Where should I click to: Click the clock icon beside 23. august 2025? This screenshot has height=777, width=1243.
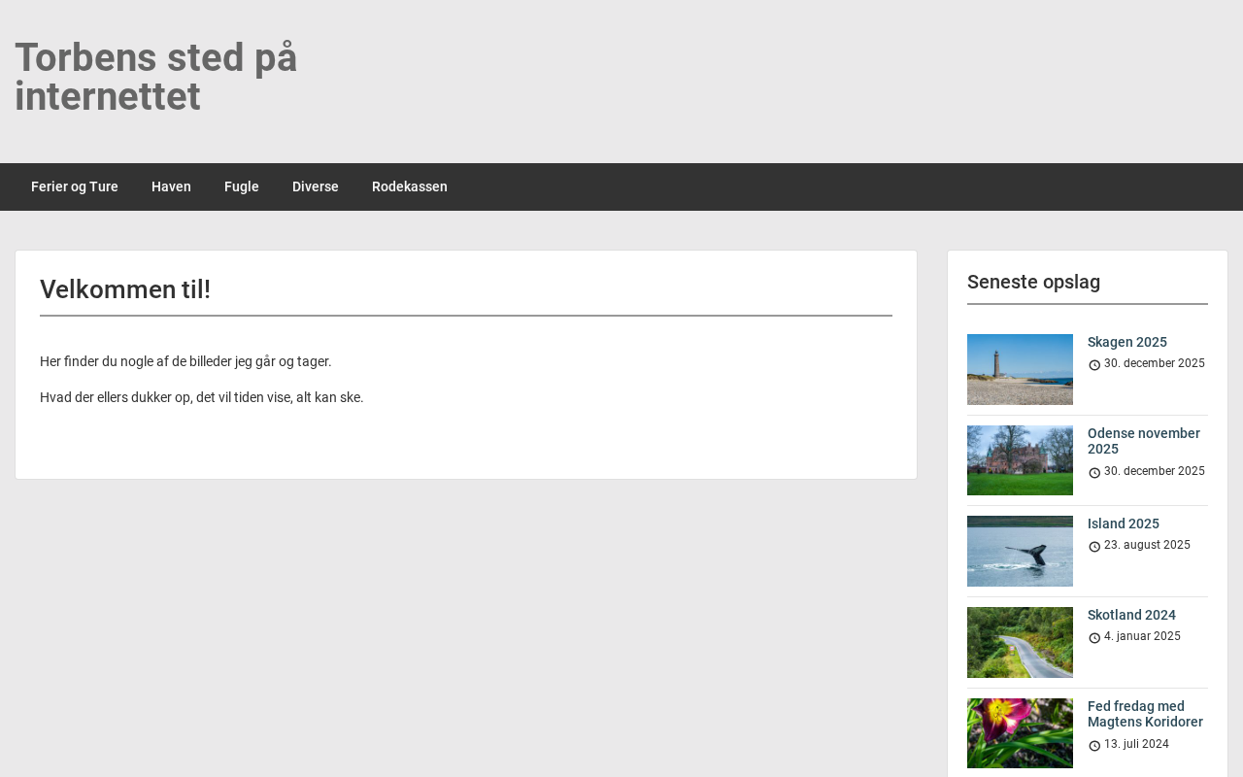(1094, 547)
